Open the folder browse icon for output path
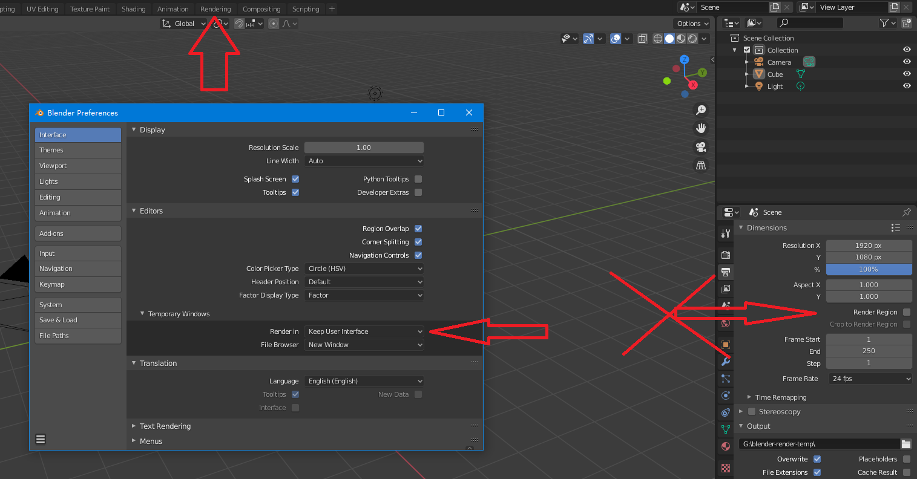Viewport: 917px width, 479px height. pyautogui.click(x=906, y=444)
